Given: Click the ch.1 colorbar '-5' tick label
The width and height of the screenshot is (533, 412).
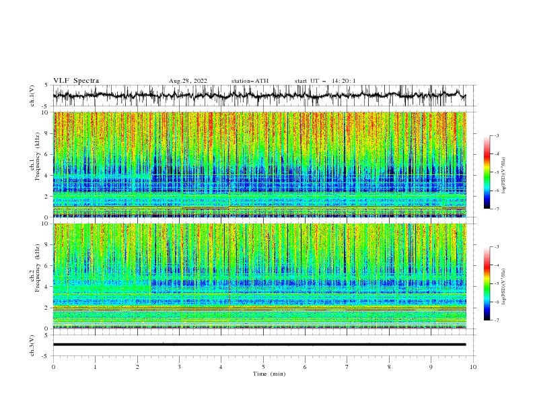Looking at the screenshot, I should click(496, 172).
